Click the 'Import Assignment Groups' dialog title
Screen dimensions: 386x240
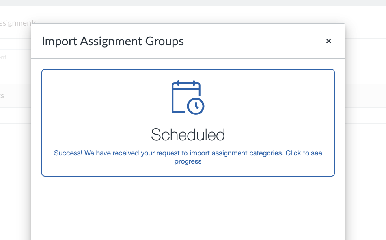[112, 41]
